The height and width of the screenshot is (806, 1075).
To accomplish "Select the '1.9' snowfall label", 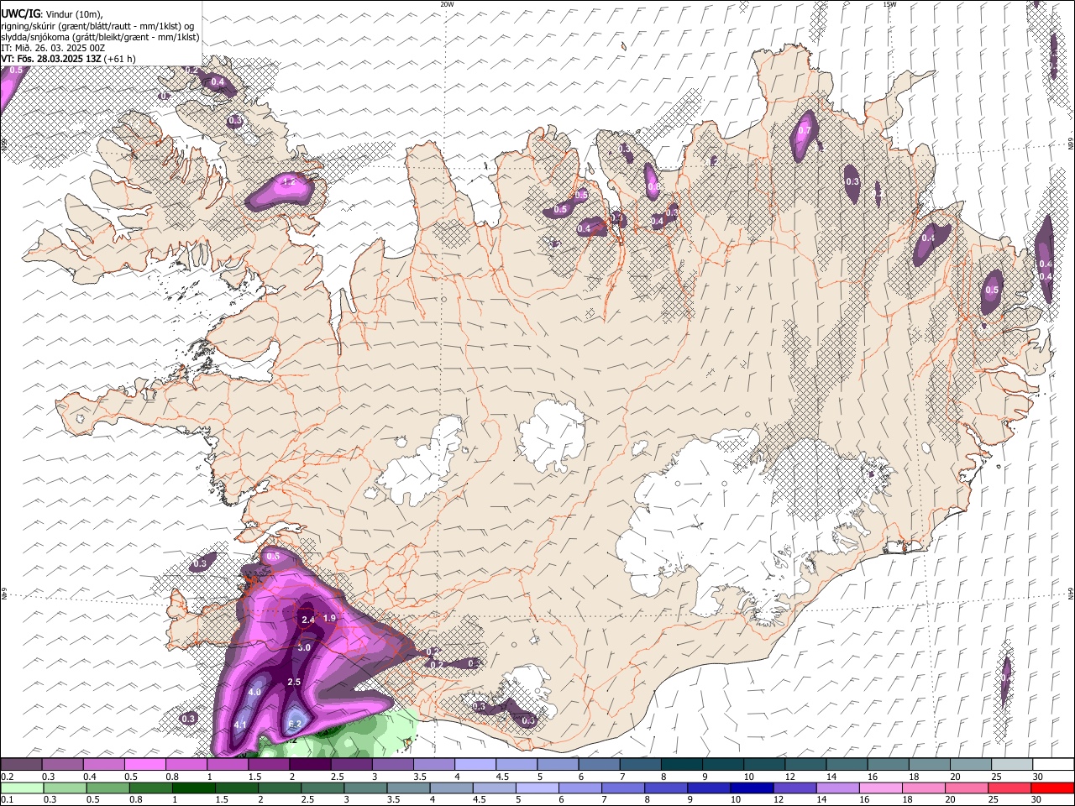I will (329, 618).
